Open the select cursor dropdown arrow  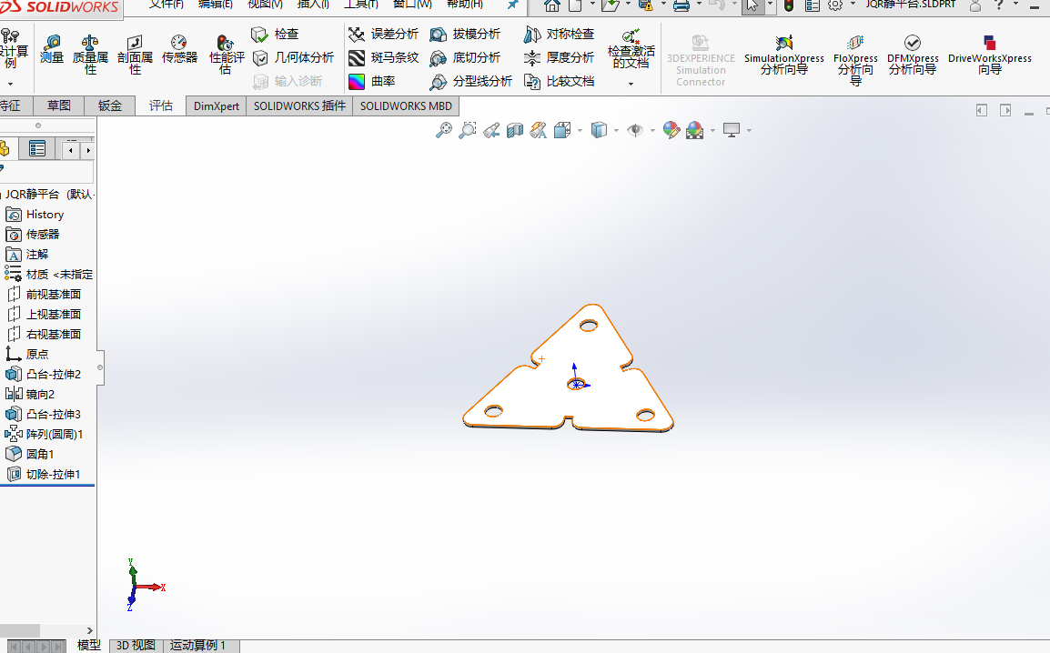tap(770, 5)
